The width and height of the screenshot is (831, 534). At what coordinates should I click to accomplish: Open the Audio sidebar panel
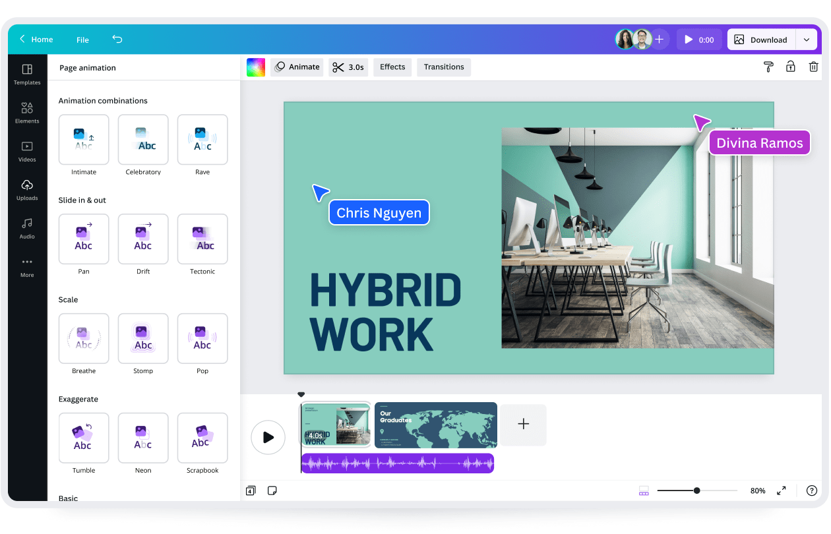[x=27, y=227]
